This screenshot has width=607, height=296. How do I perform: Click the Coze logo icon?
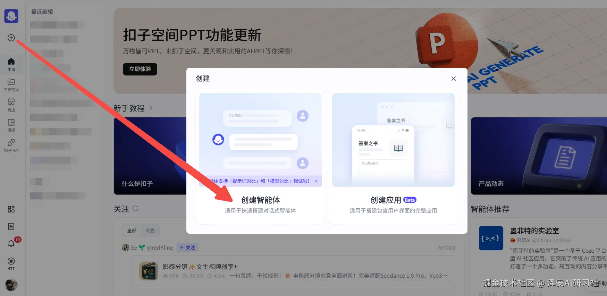(x=11, y=16)
